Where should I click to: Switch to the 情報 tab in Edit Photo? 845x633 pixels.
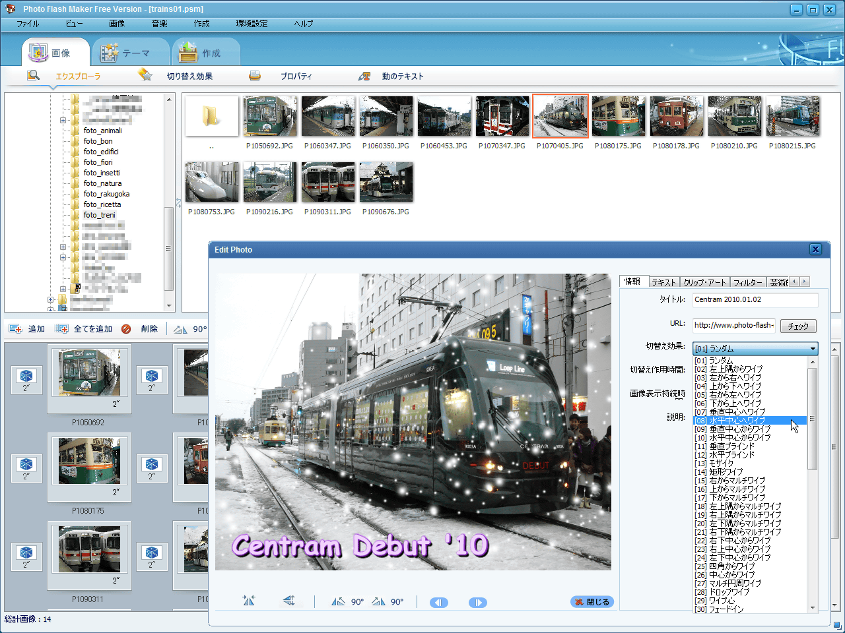click(633, 282)
